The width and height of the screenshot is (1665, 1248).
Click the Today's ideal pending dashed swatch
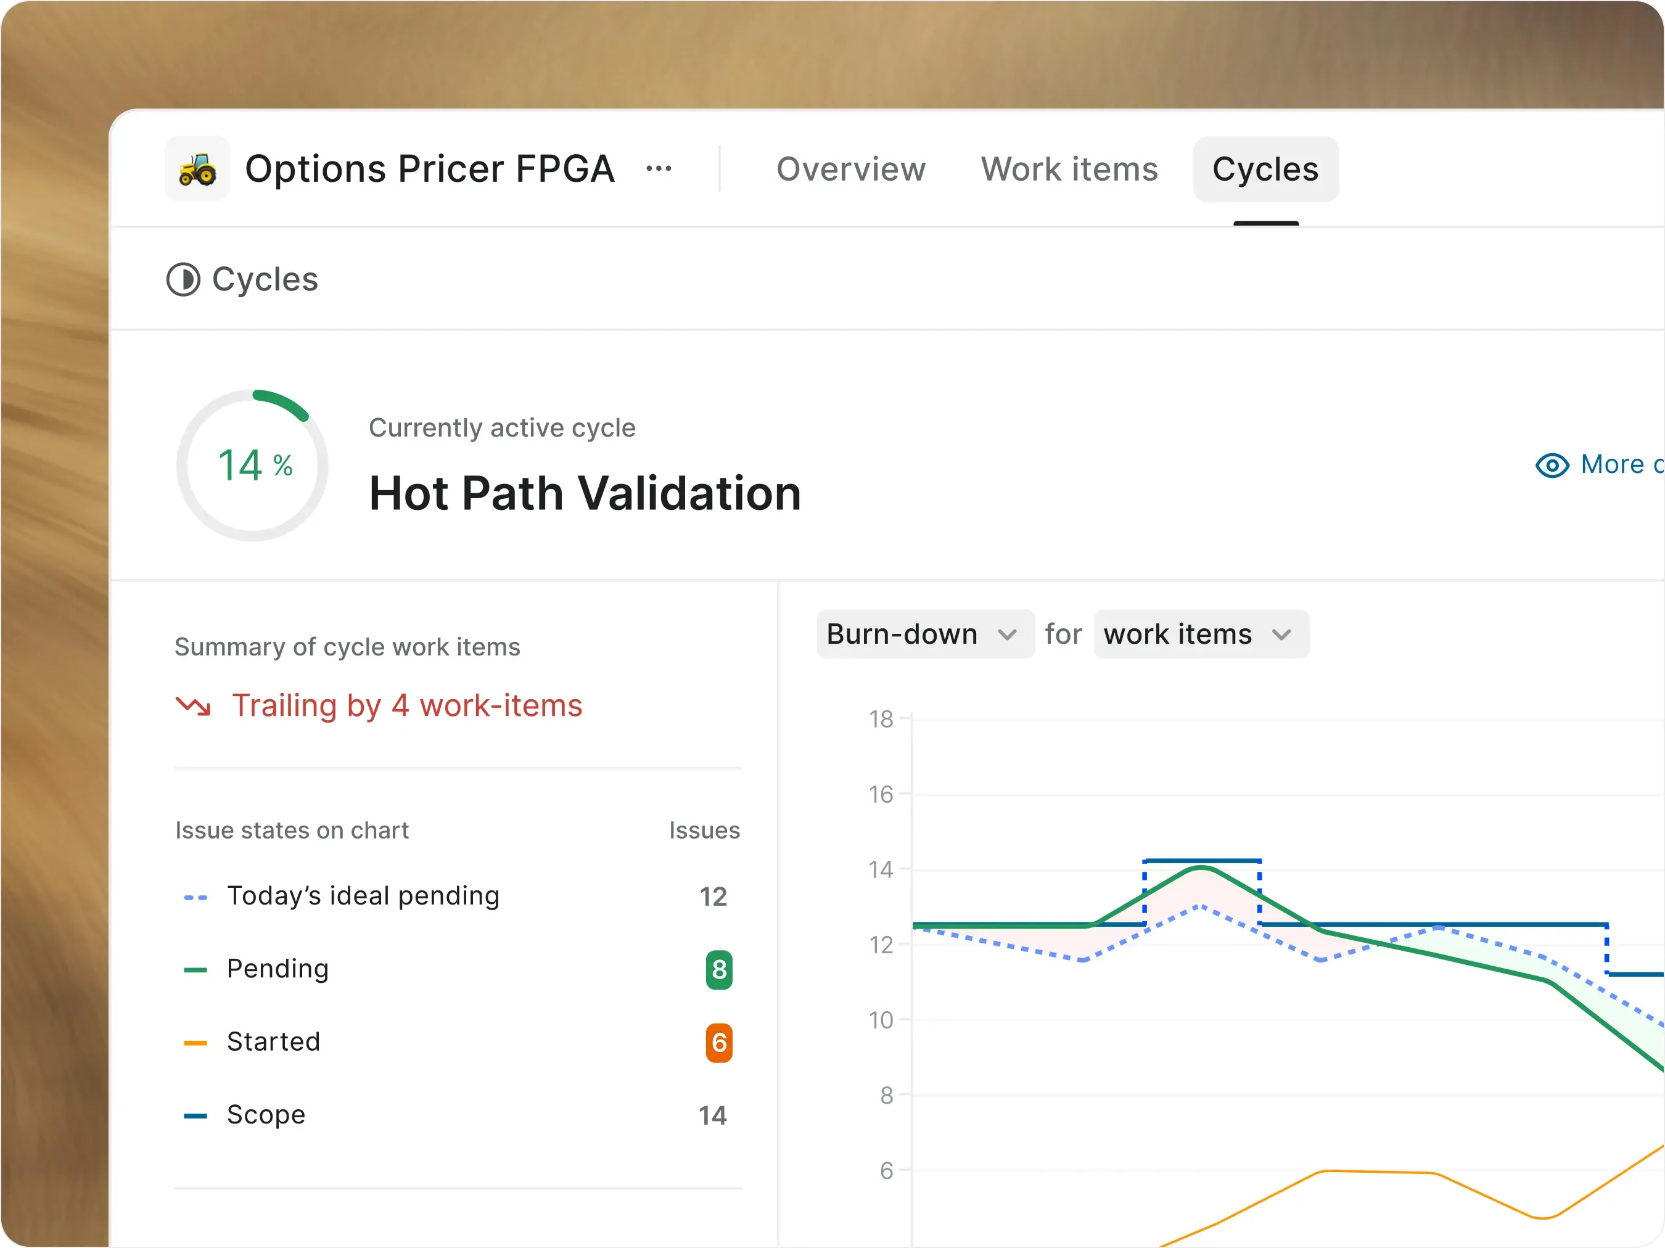195,897
